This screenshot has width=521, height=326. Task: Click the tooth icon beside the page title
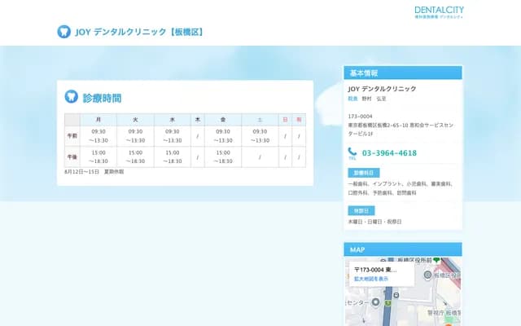click(63, 32)
